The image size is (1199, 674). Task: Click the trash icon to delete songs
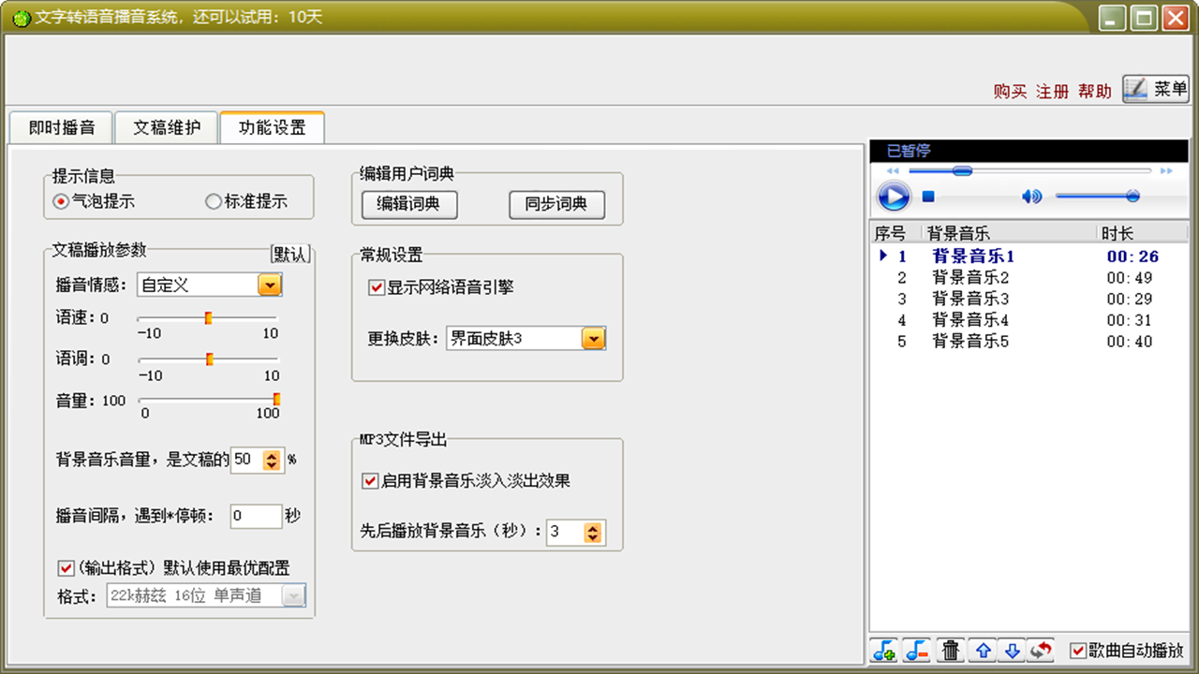950,650
